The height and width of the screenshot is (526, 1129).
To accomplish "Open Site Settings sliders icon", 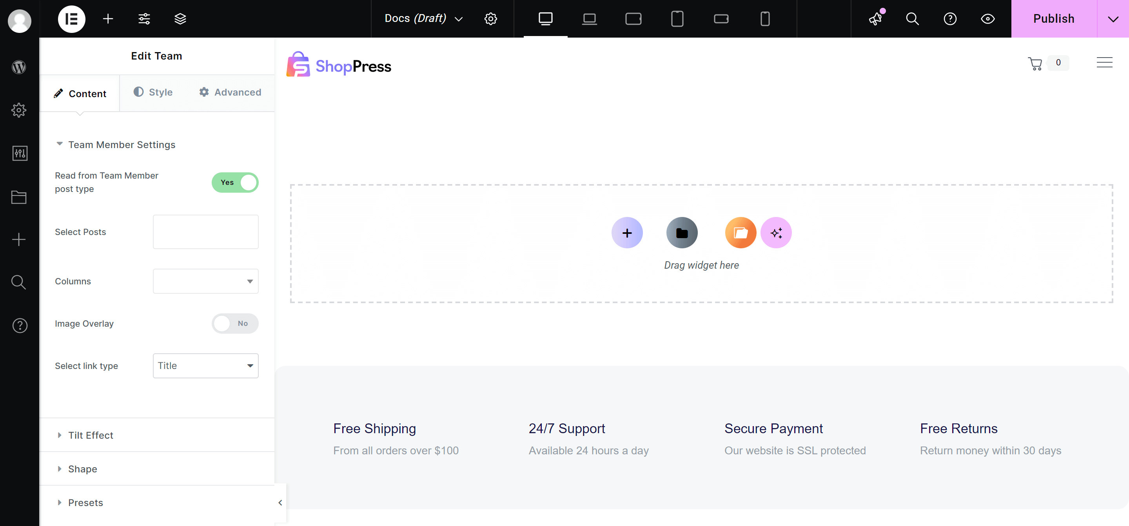I will (144, 19).
